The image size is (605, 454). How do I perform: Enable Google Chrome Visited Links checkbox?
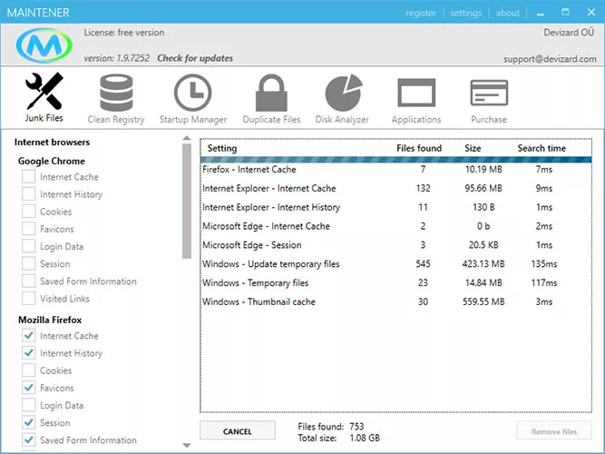[x=28, y=299]
